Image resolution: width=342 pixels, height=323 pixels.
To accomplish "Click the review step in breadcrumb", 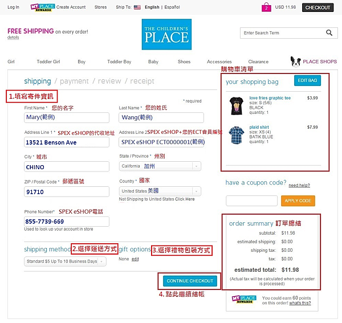I will point(109,81).
